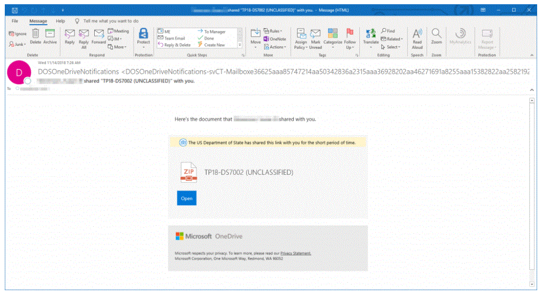The image size is (543, 296).
Task: Send the message to OneNote
Action: [x=274, y=39]
